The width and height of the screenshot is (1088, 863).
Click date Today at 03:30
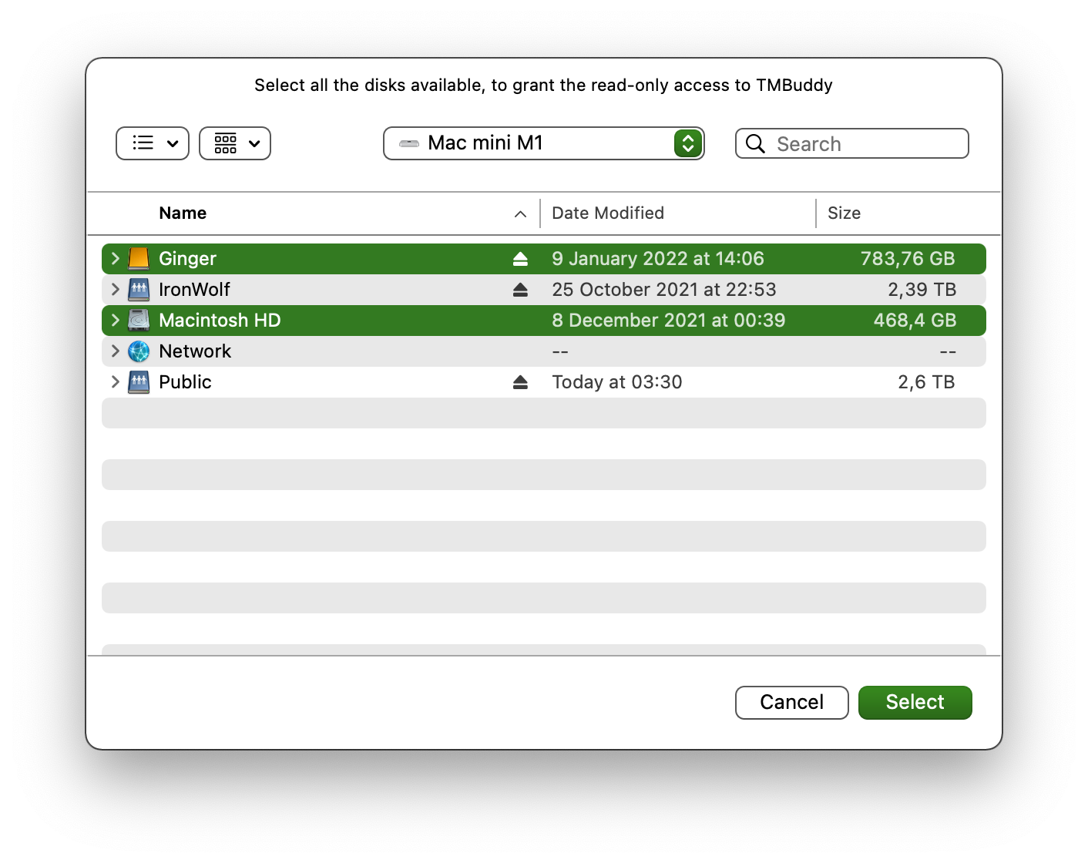tap(617, 382)
